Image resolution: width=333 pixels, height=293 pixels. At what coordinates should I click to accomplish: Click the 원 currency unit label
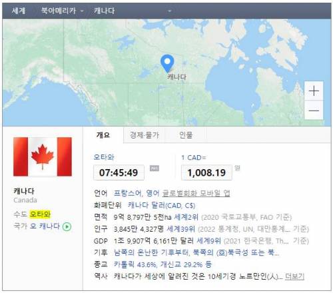pos(237,168)
